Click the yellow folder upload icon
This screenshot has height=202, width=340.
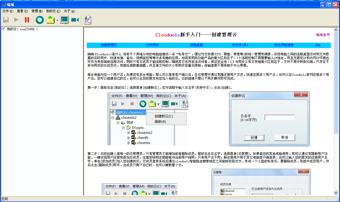click(50, 20)
